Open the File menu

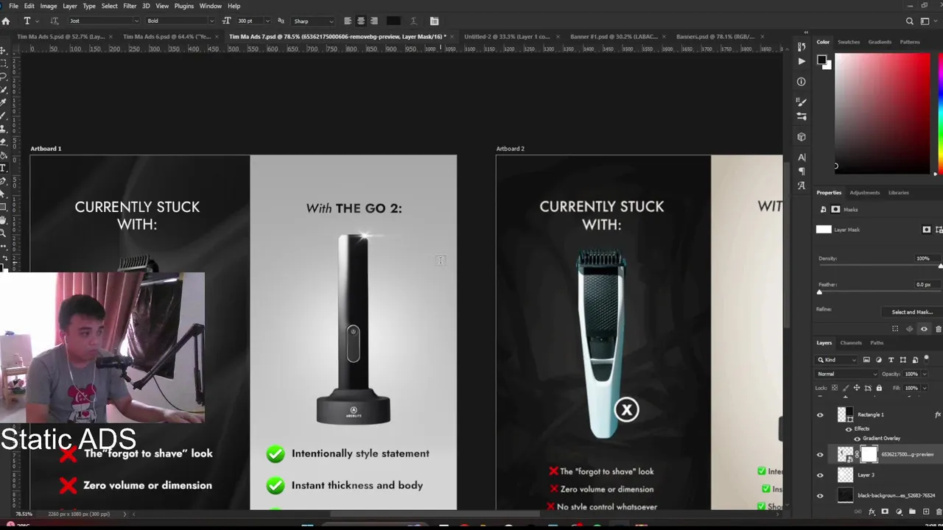[x=13, y=6]
